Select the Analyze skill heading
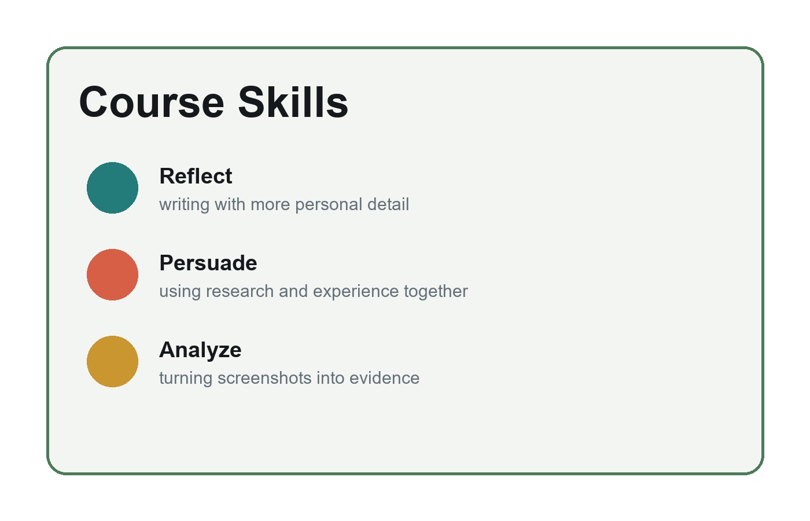This screenshot has height=521, width=810. (200, 350)
